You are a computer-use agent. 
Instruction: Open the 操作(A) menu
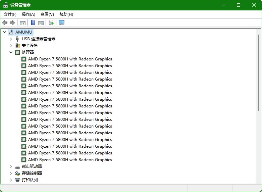29,14
